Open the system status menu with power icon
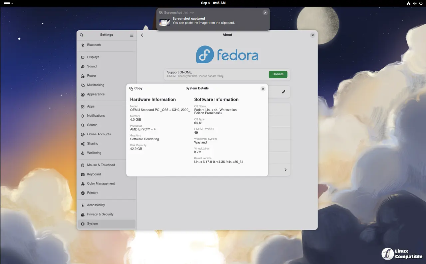The height and width of the screenshot is (264, 426). pos(421,3)
